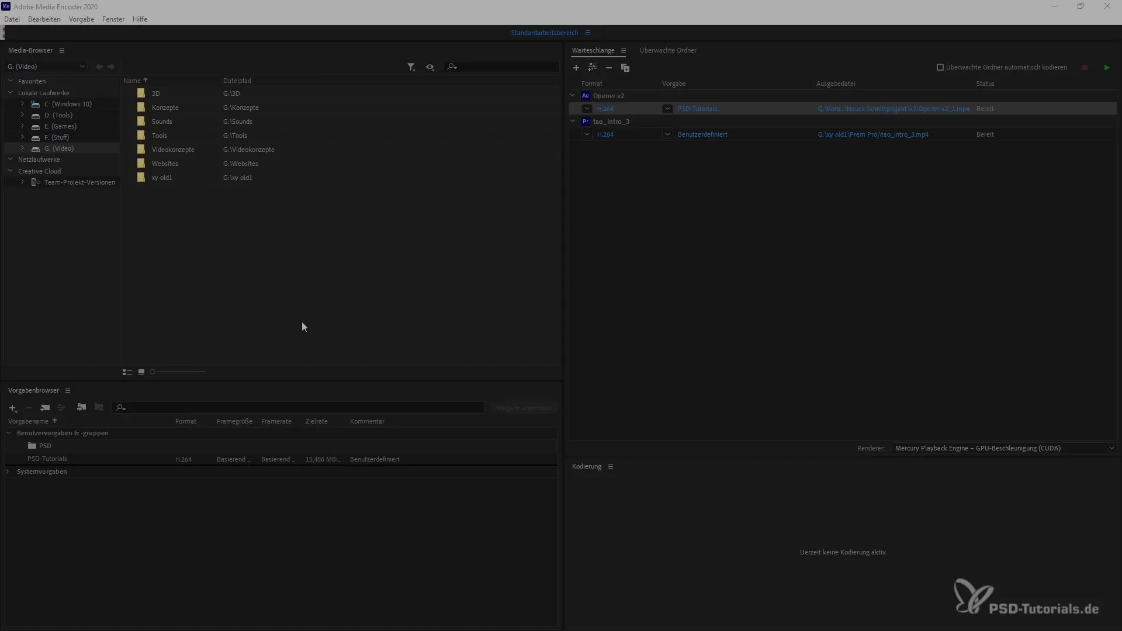Open the workspace menu next to Standardarbeitsbereich
This screenshot has height=631, width=1122.
(588, 33)
